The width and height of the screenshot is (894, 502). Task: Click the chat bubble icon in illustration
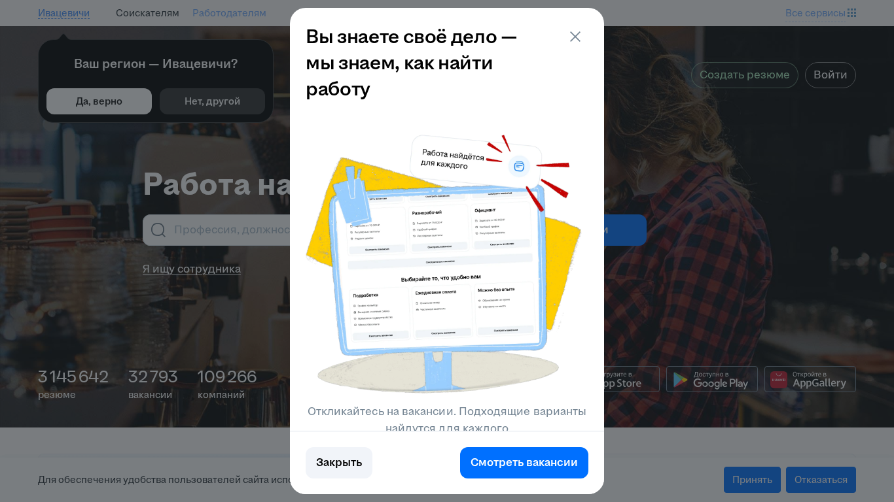519,166
